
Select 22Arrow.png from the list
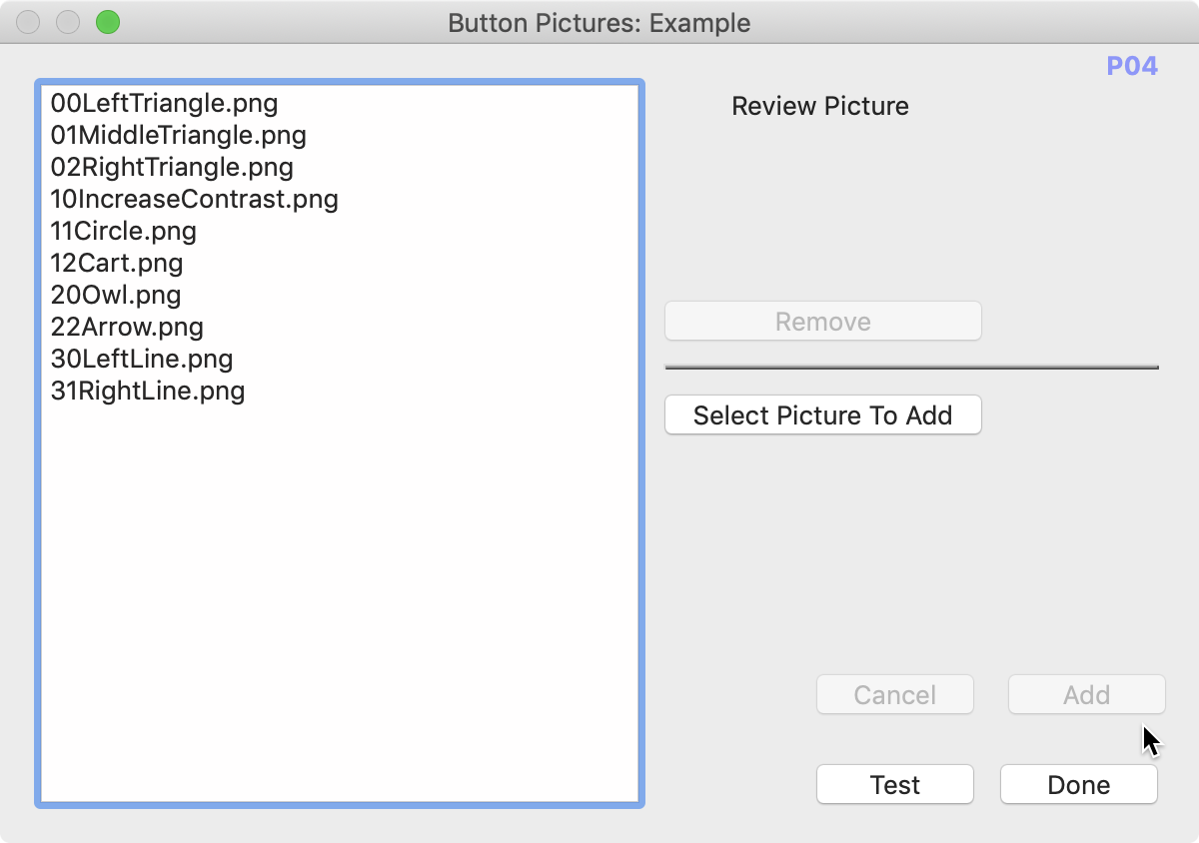point(126,327)
